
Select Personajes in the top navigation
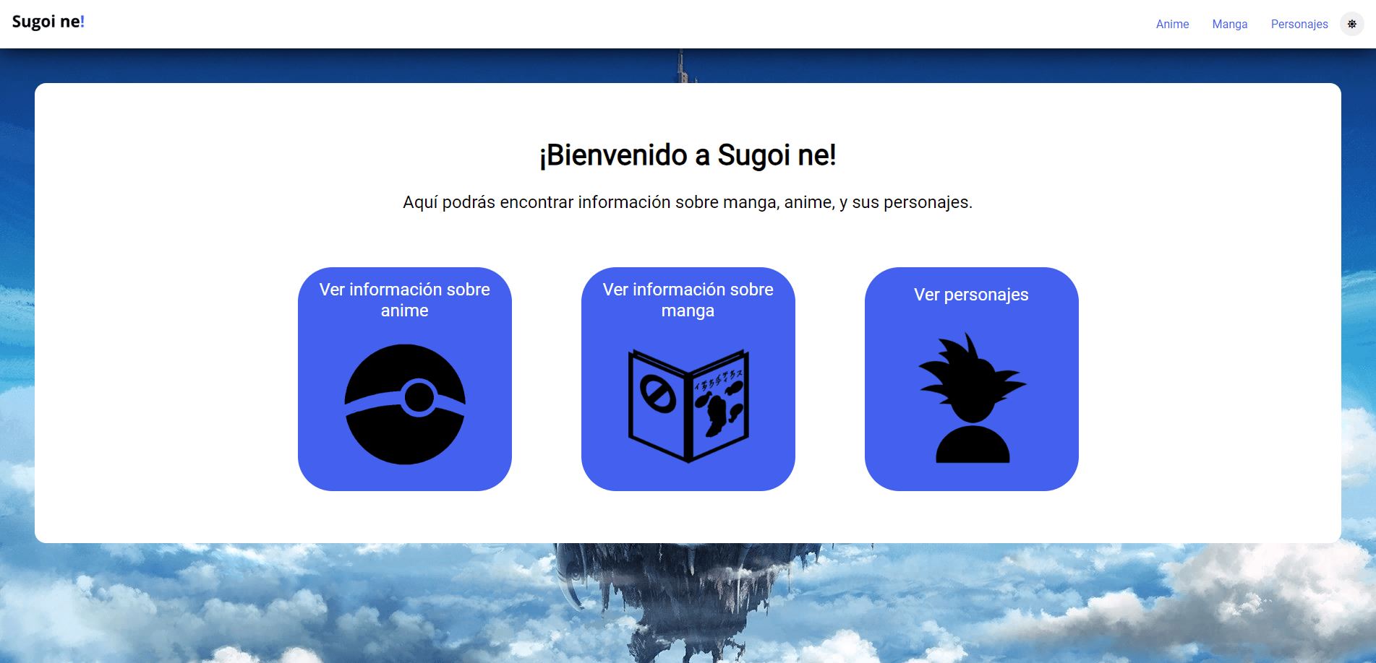pyautogui.click(x=1299, y=24)
